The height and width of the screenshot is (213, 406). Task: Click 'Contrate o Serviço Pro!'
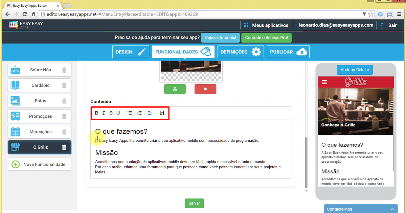click(266, 38)
